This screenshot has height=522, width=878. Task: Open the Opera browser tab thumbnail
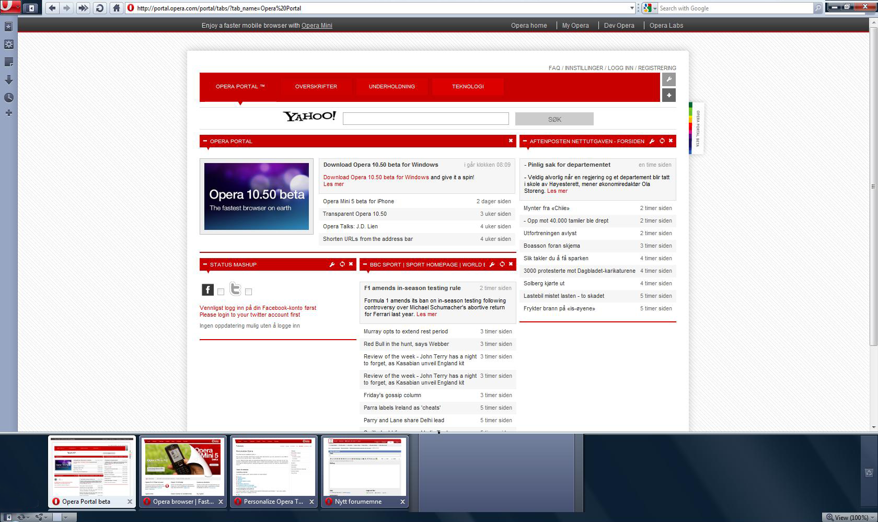(x=183, y=472)
